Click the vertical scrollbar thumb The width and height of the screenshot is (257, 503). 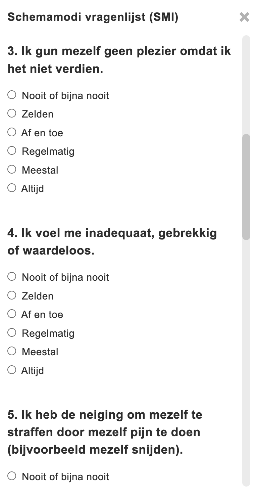coord(246,187)
